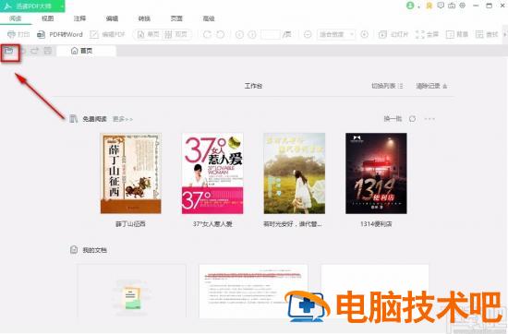Open the 1314便利店 book cover
508x334 pixels.
[376, 173]
